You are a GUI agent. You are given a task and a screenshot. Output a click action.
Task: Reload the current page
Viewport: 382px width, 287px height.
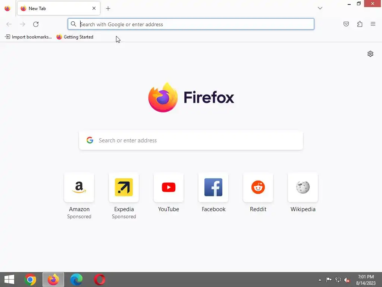tap(36, 24)
